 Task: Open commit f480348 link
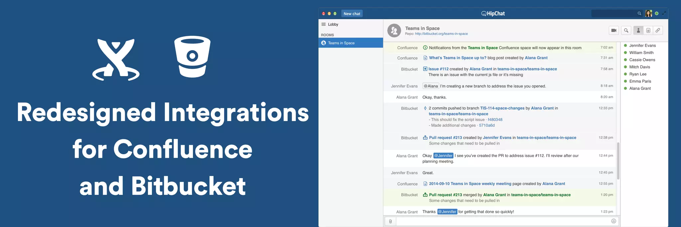point(495,120)
